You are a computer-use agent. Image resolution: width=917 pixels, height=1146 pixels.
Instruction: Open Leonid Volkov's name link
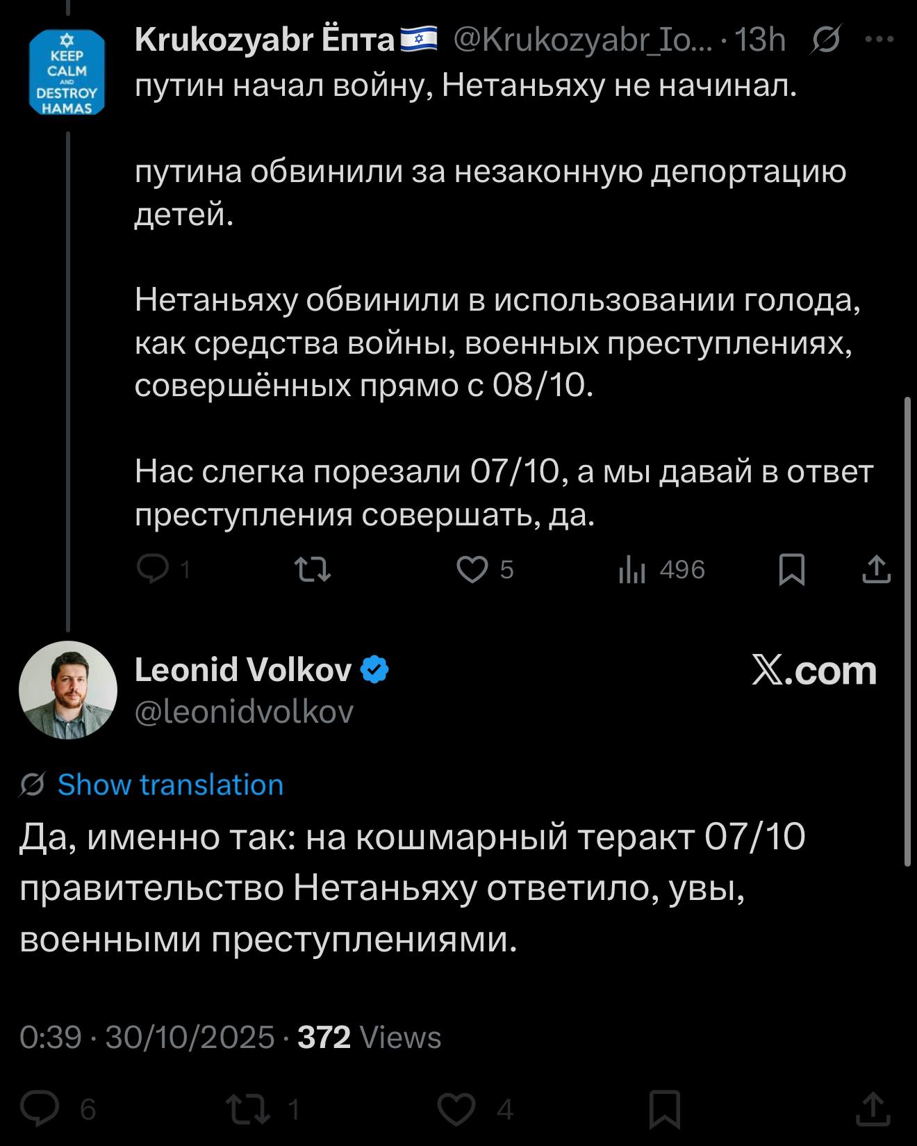tap(243, 670)
